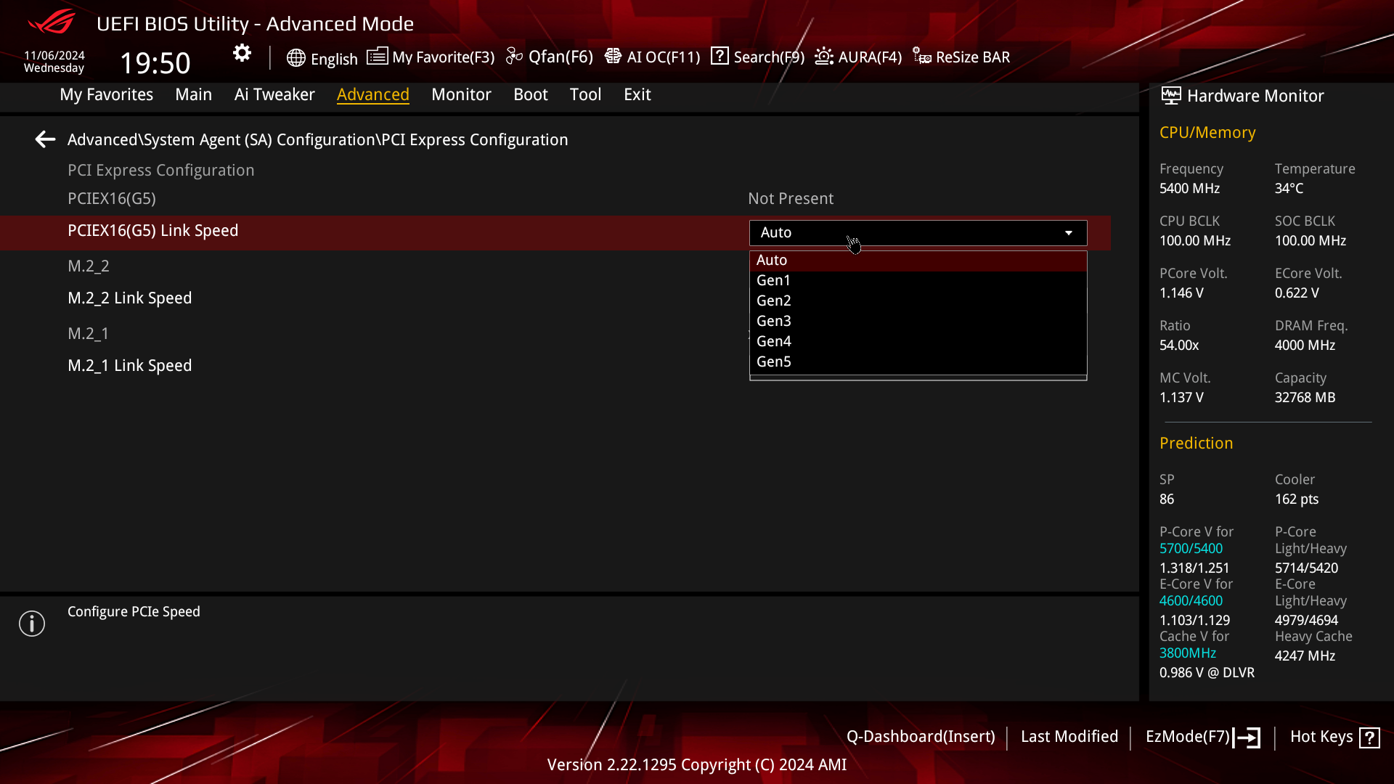
Task: Open Qfan(F6) fan control icon
Action: (514, 57)
